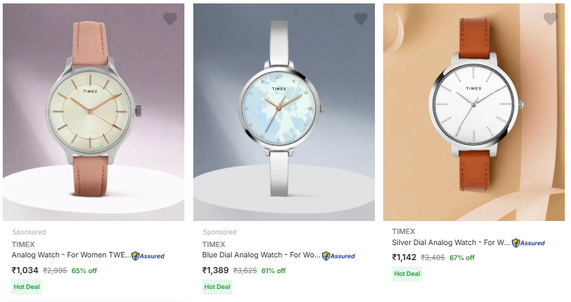
Task: Click the 67% off discount label
Action: 462,258
